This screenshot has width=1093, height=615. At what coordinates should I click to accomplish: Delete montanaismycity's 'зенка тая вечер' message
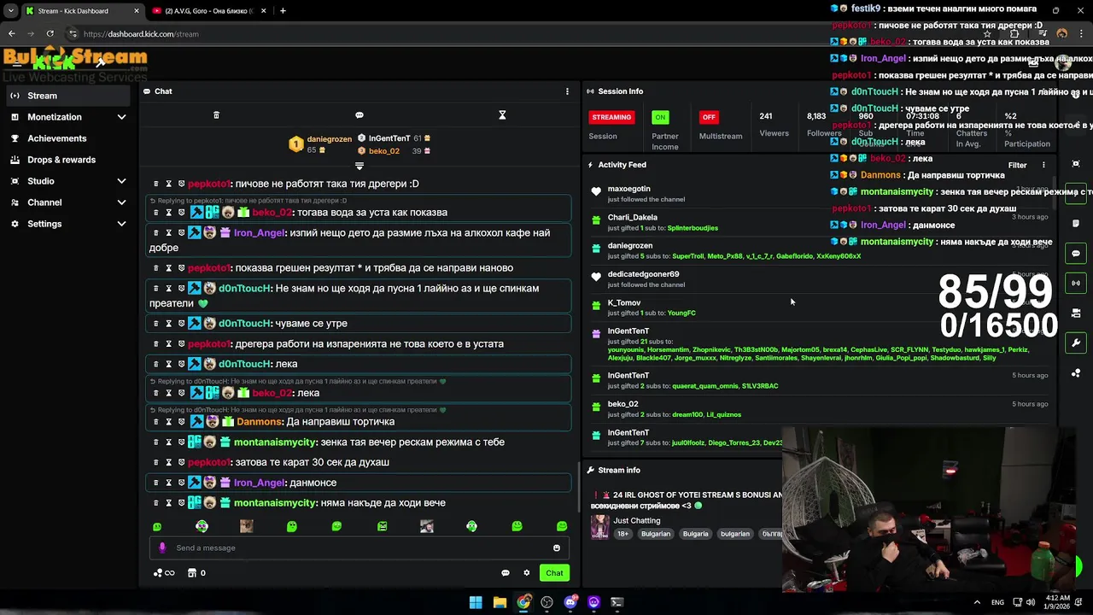tap(155, 442)
